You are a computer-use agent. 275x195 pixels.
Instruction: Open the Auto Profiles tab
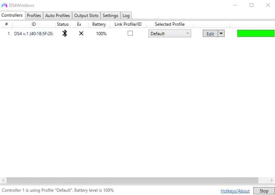pos(58,16)
